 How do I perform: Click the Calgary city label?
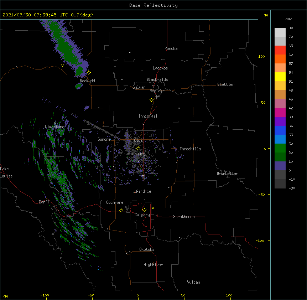pos(142,215)
